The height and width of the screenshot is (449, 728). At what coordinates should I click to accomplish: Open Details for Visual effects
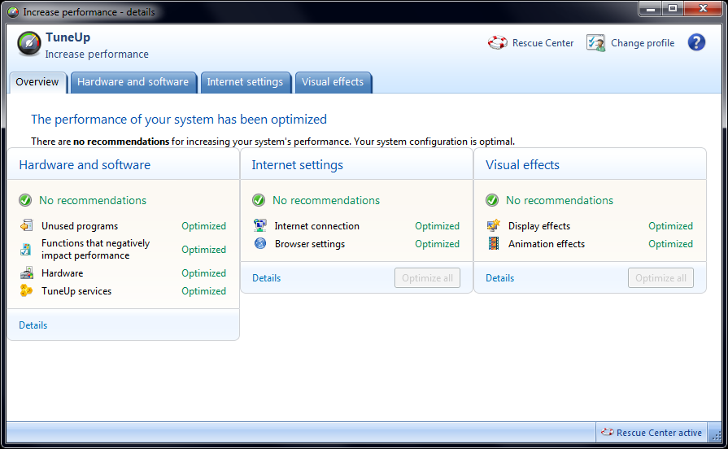[500, 278]
